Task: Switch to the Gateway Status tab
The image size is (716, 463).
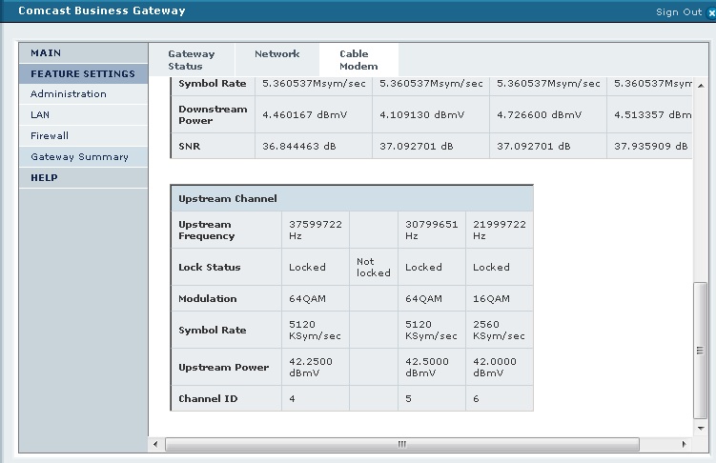Action: click(x=192, y=60)
